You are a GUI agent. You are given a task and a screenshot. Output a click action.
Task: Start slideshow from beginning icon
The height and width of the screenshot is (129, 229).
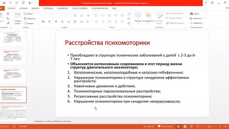click(x=23, y=3)
